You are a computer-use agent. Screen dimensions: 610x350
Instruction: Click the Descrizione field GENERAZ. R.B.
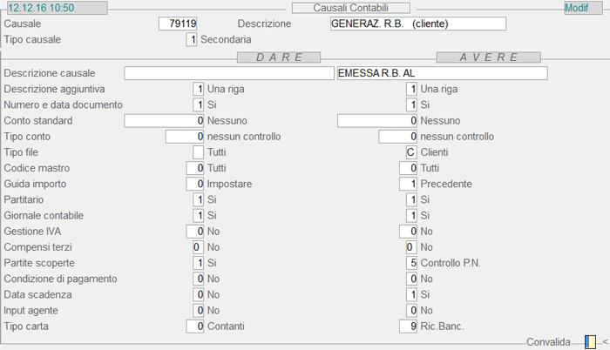(418, 24)
